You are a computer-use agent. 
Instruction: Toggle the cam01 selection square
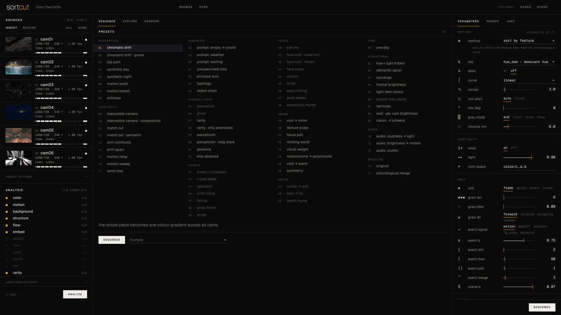point(86,40)
